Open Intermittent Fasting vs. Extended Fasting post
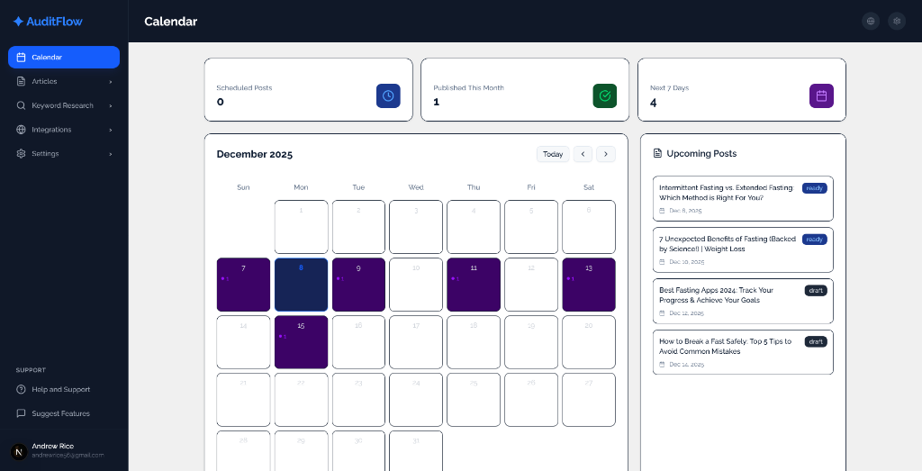Viewport: 922px width, 471px height. (743, 198)
